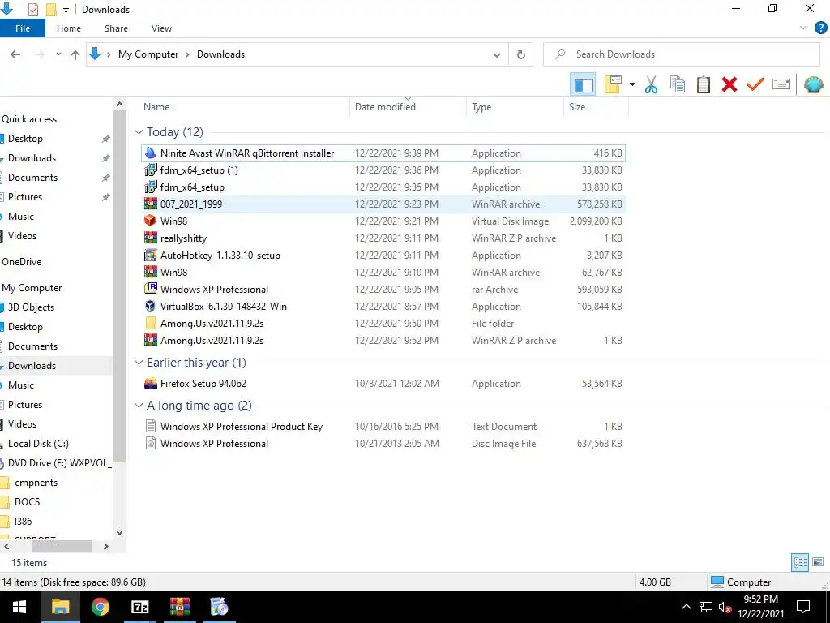Select the reallyshitty ZIP archive
The height and width of the screenshot is (623, 830).
[x=383, y=238]
